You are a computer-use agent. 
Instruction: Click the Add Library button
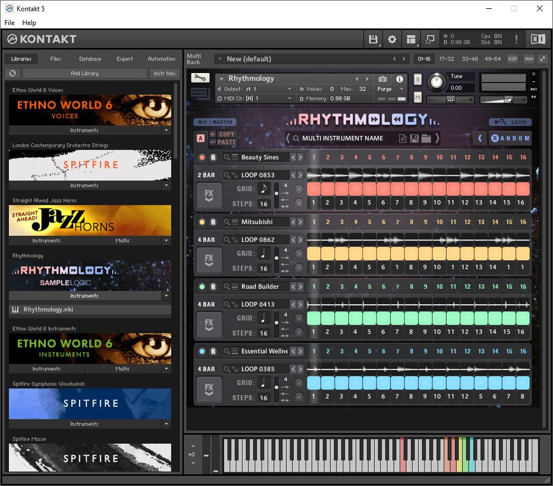click(84, 73)
